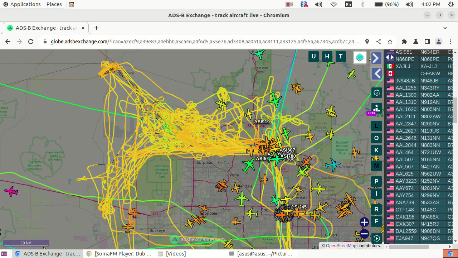The height and width of the screenshot is (258, 458).
Task: Open a new browser tab
Action: pyautogui.click(x=97, y=28)
